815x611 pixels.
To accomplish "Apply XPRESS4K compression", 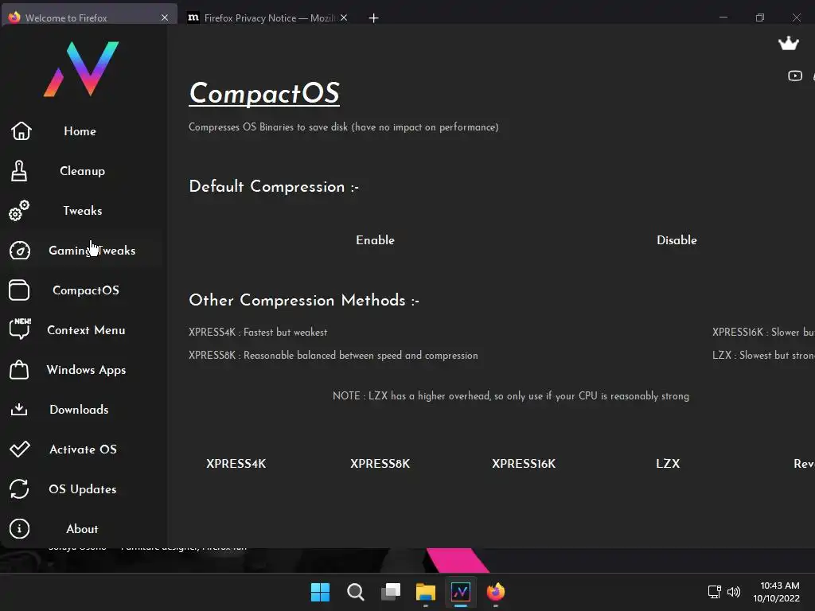I will [236, 464].
